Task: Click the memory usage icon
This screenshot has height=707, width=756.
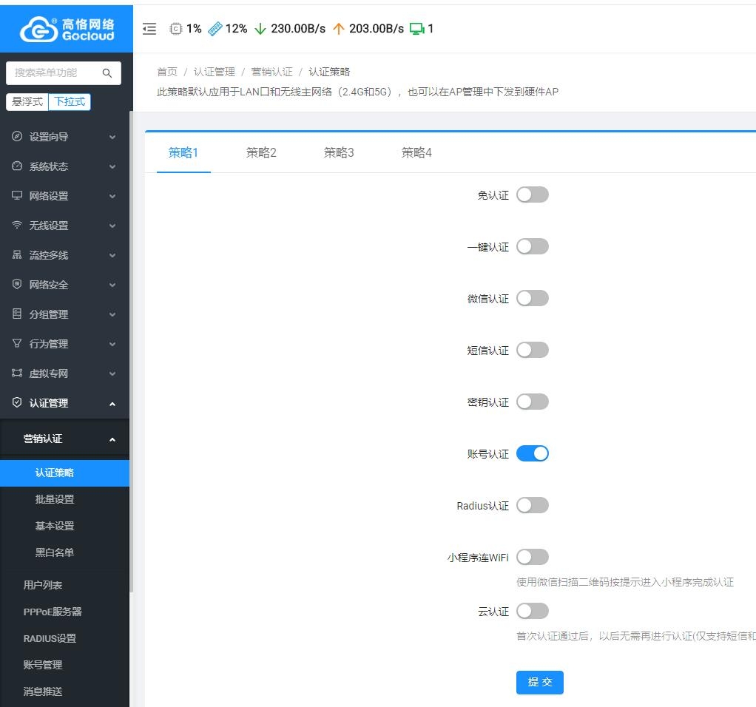Action: pyautogui.click(x=215, y=29)
